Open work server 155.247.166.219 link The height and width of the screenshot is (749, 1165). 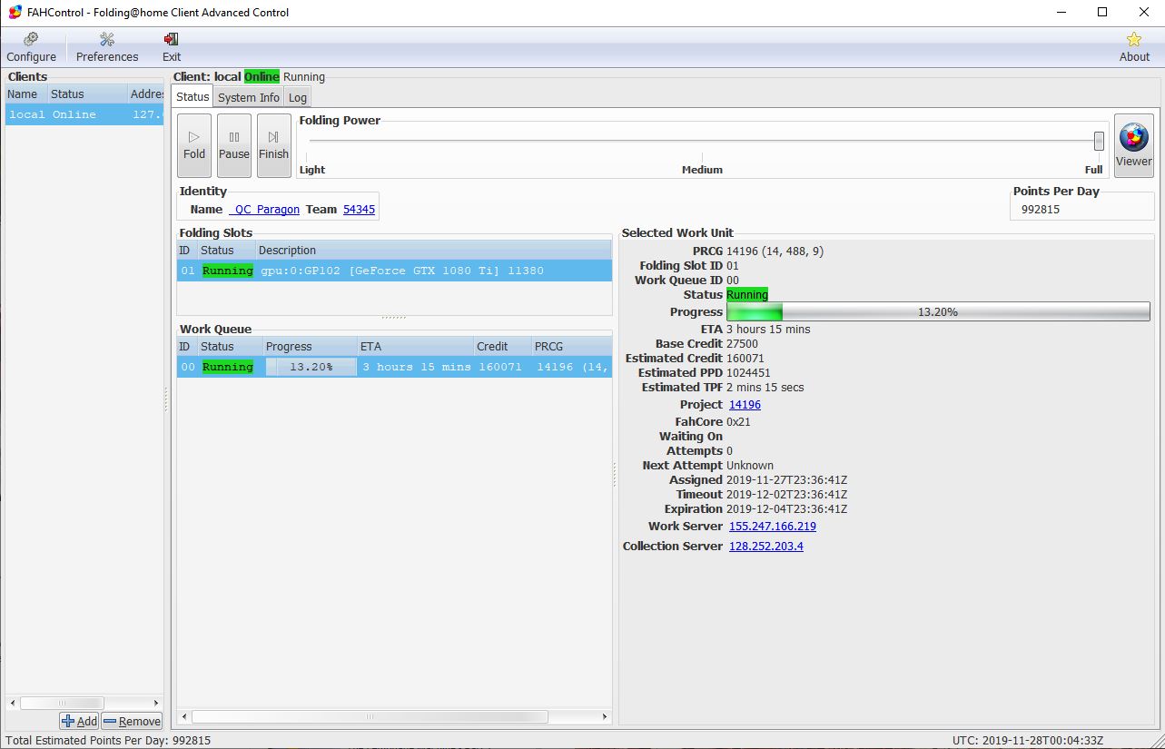(772, 527)
